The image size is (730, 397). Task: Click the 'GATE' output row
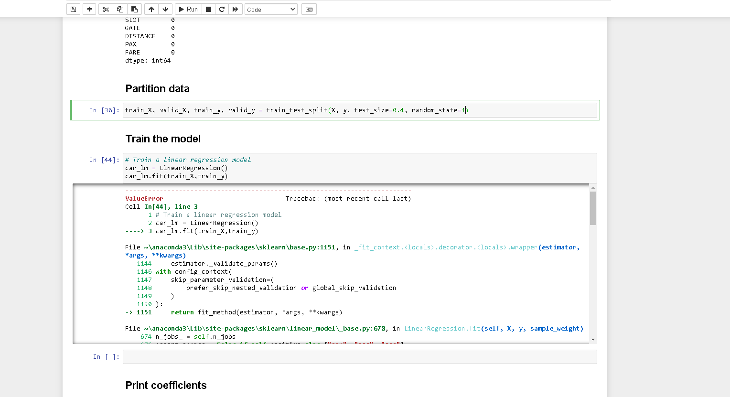point(150,28)
